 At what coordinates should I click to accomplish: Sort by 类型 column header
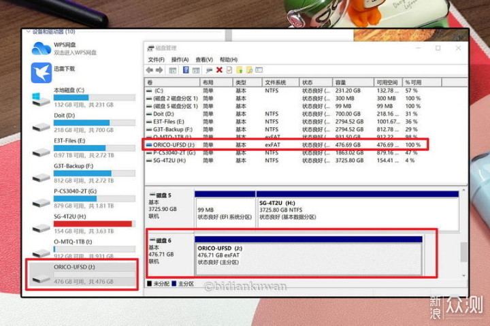[247, 82]
